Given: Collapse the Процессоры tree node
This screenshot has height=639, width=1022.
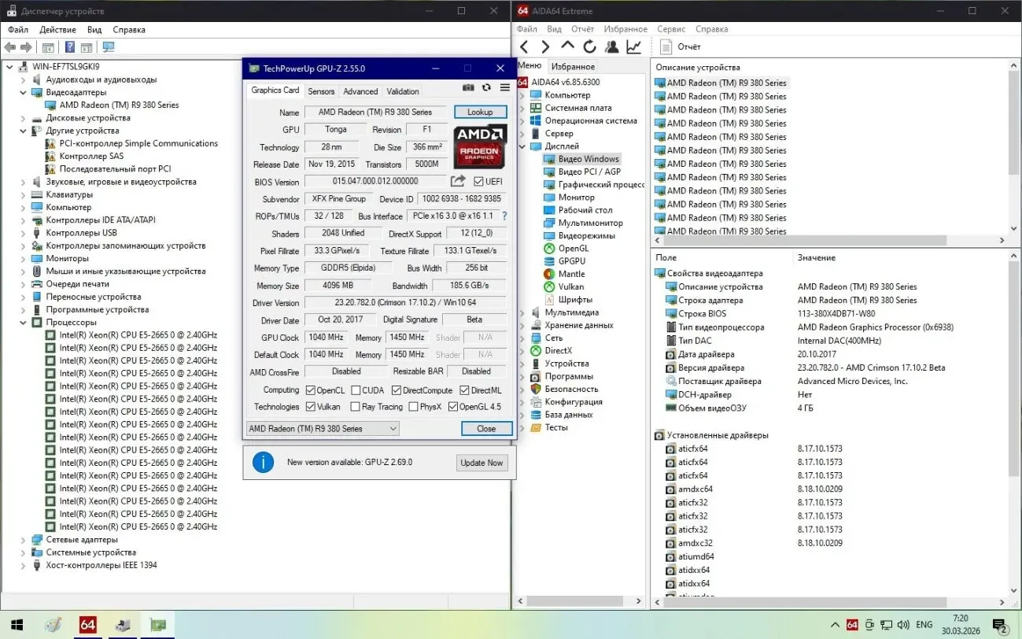Looking at the screenshot, I should click(22, 323).
